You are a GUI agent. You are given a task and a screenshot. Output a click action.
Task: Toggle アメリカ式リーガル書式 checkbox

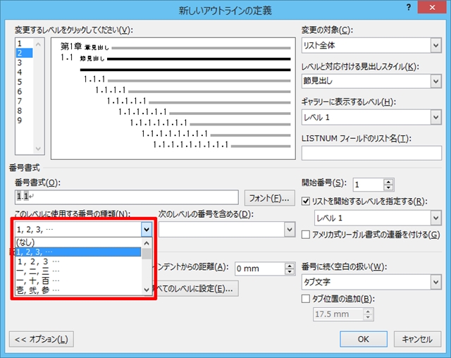tap(306, 235)
